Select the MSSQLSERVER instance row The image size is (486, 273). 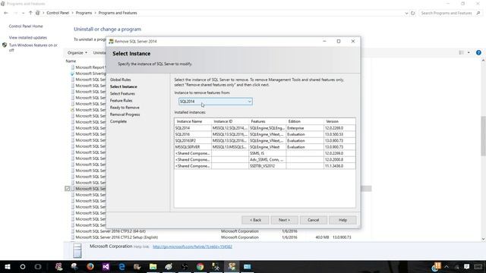[x=265, y=147]
